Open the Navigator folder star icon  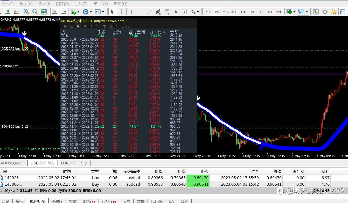pyautogui.click(x=333, y=12)
